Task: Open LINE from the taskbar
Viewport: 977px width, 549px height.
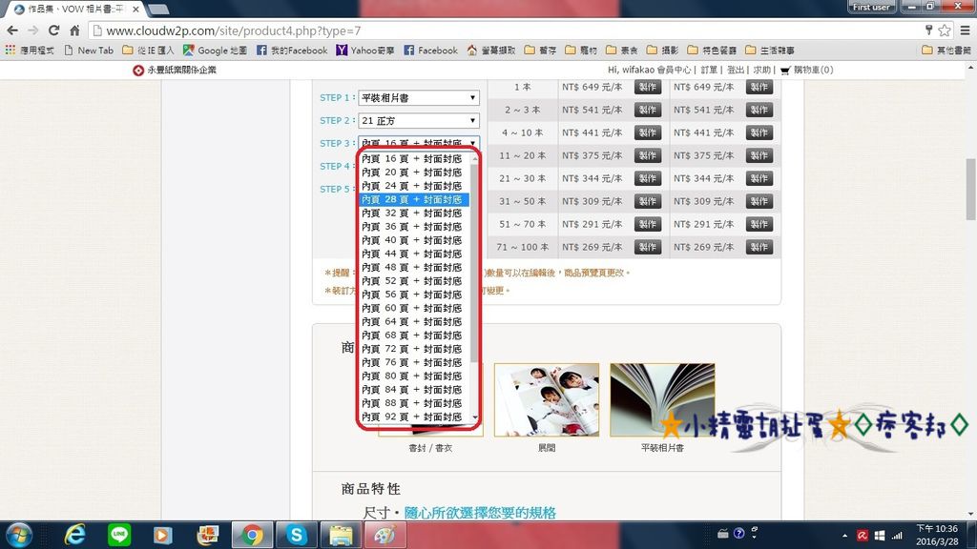Action: pyautogui.click(x=119, y=536)
